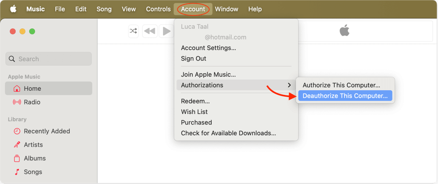This screenshot has height=184, width=438.
Task: Select the Authorizations menu item
Action: pyautogui.click(x=236, y=85)
